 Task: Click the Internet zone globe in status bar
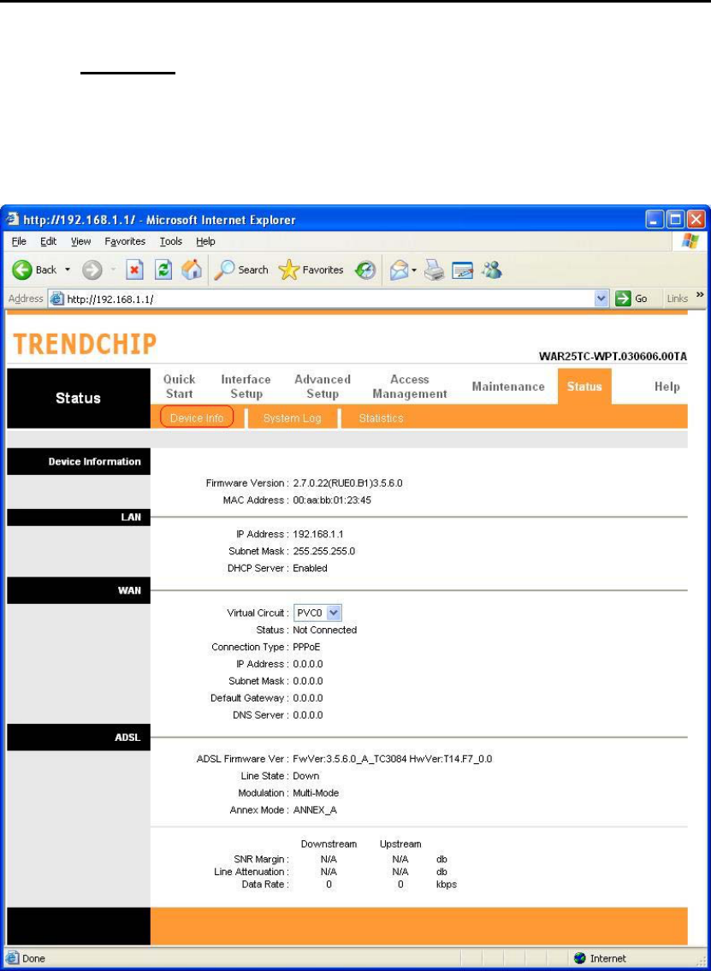point(580,959)
